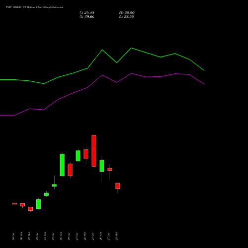This screenshot has width=248, height=248.
Task: Click the purple indicator line on the chart
Action: [102, 75]
